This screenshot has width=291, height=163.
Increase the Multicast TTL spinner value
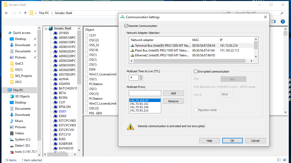pyautogui.click(x=141, y=76)
